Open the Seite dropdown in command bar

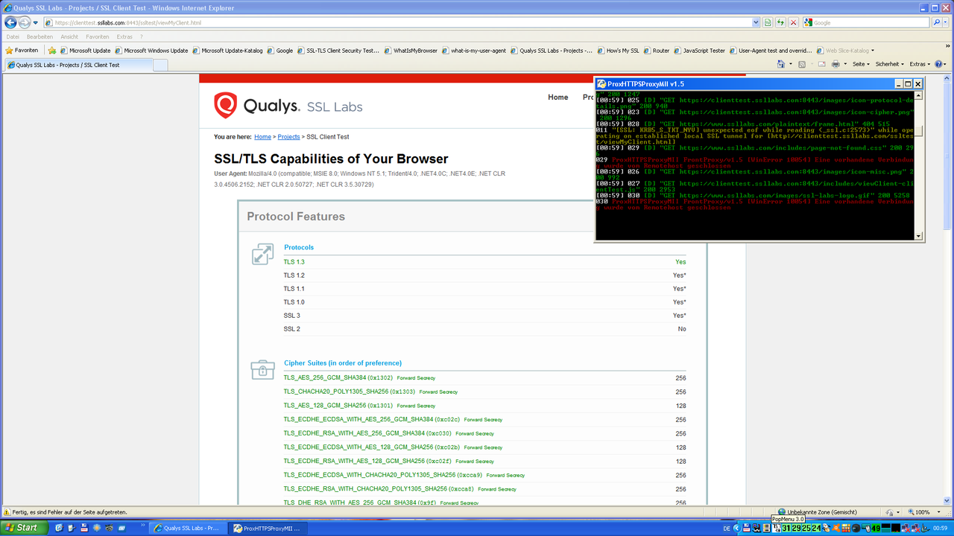click(861, 65)
